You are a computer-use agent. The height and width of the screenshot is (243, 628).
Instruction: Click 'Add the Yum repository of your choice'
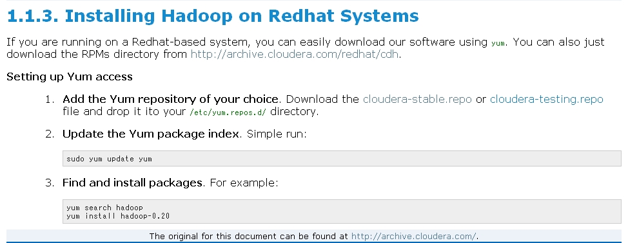click(170, 99)
